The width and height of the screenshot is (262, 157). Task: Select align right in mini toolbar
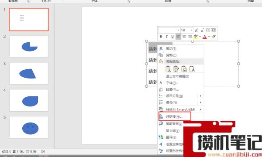pos(190,37)
